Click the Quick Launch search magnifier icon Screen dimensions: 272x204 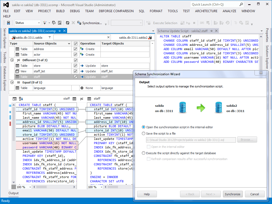click(x=241, y=5)
